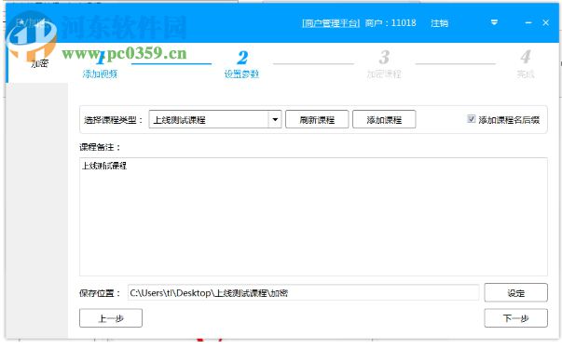Click inside the 课程备注 text area
Viewport: 562px width, 349px height.
313,217
